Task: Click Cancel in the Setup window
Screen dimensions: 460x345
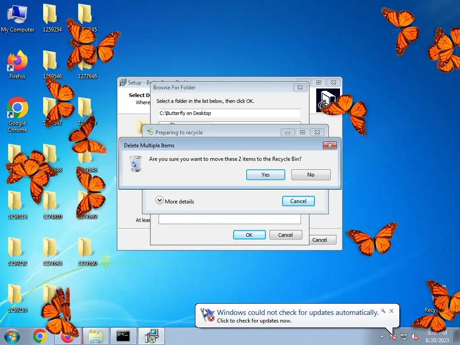Action: [323, 240]
